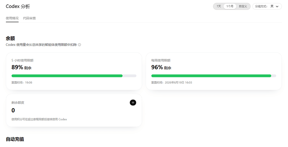Click the weekly reset time 2026年6月19日 text
This screenshot has height=147, width=288.
coord(174,83)
